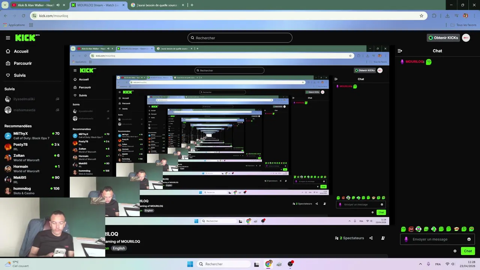Click the green Chat send button
480x270 pixels.
468,251
